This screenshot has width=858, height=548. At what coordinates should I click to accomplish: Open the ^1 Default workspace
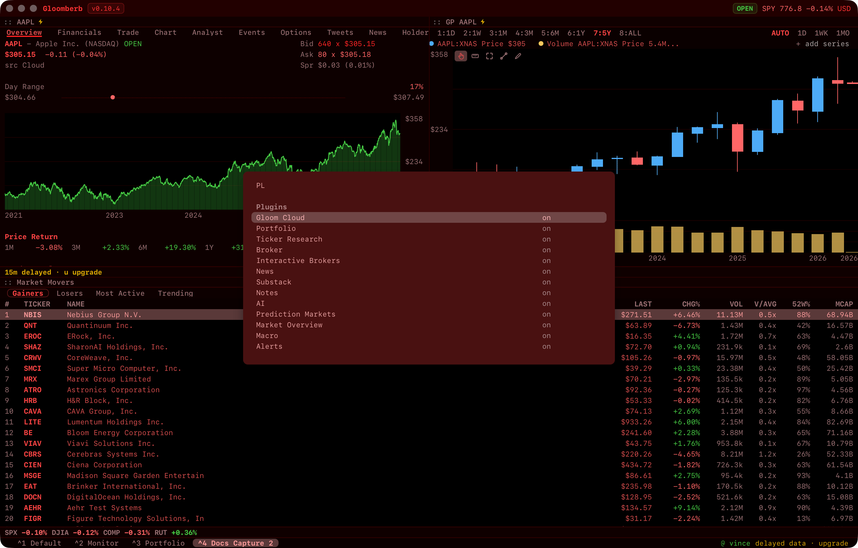click(x=39, y=543)
